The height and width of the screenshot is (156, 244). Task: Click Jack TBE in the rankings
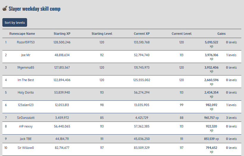tap(26, 139)
